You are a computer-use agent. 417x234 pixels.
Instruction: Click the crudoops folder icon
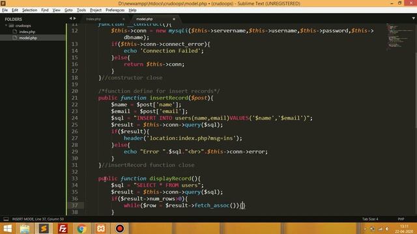(x=11, y=26)
